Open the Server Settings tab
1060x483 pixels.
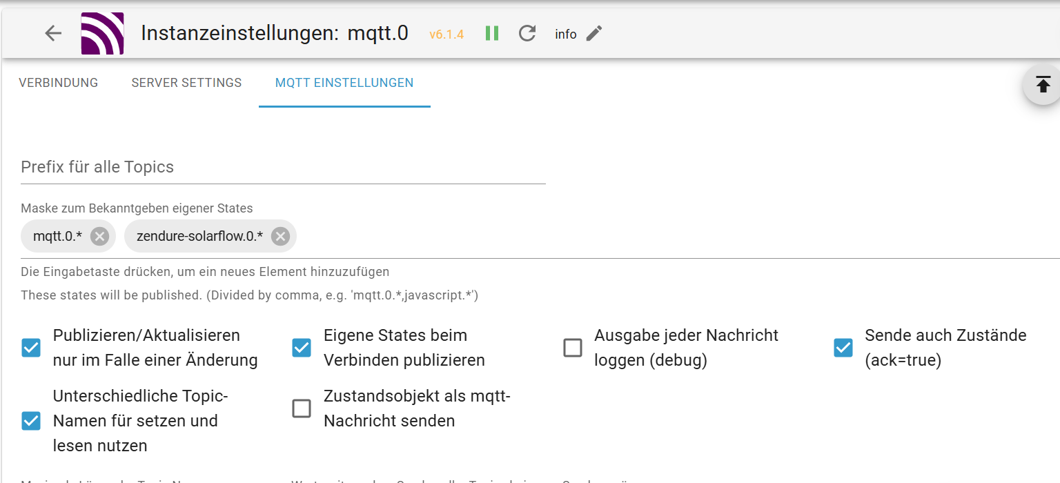186,83
